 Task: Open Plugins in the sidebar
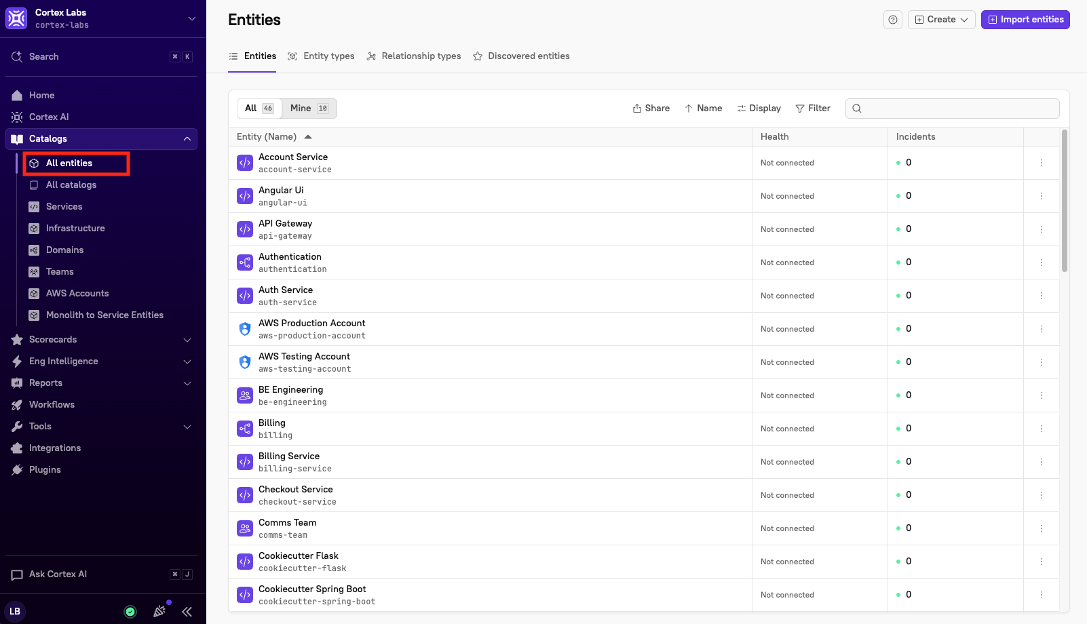point(101,470)
